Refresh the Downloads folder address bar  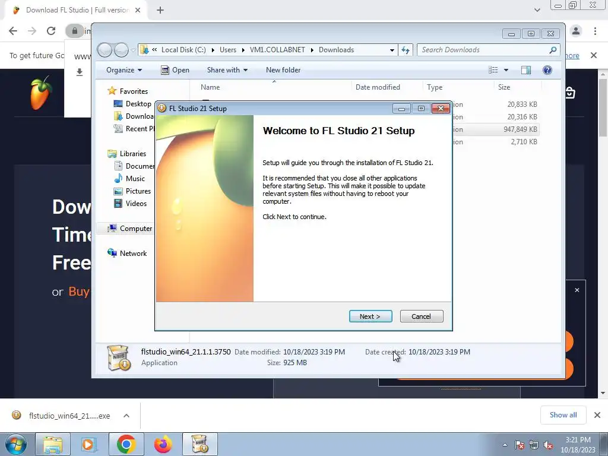406,50
